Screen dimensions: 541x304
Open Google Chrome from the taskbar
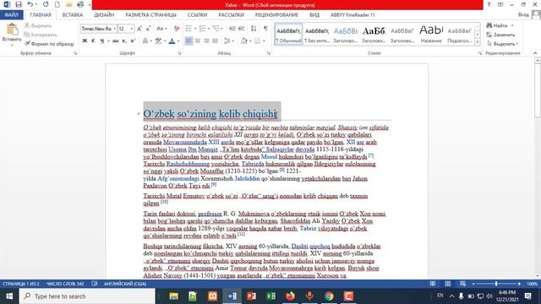coord(329,296)
